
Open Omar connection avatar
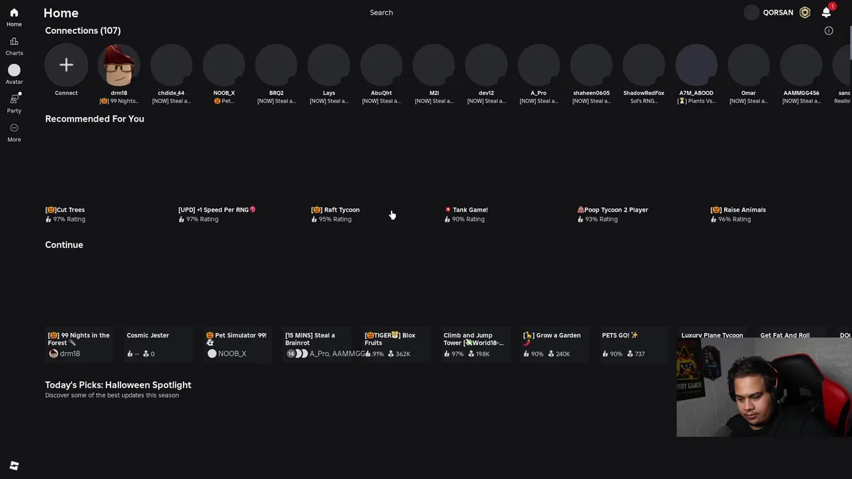coord(749,65)
